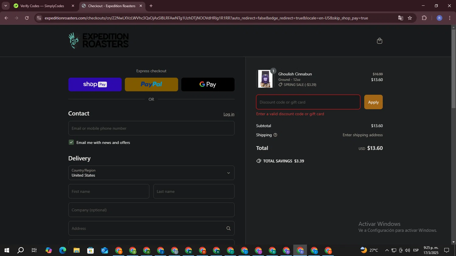Launch Microsoft Edge from the taskbar
The image size is (456, 256).
coord(63,250)
